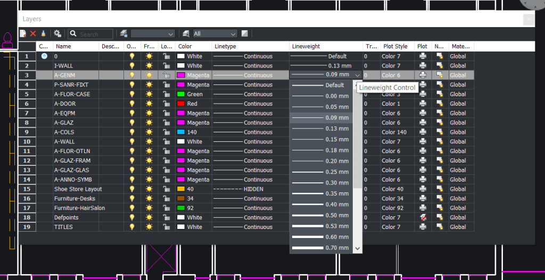Screen dimensions: 545x280
Task: Freeze the A-COLS layer sun icon
Action: 149,132
